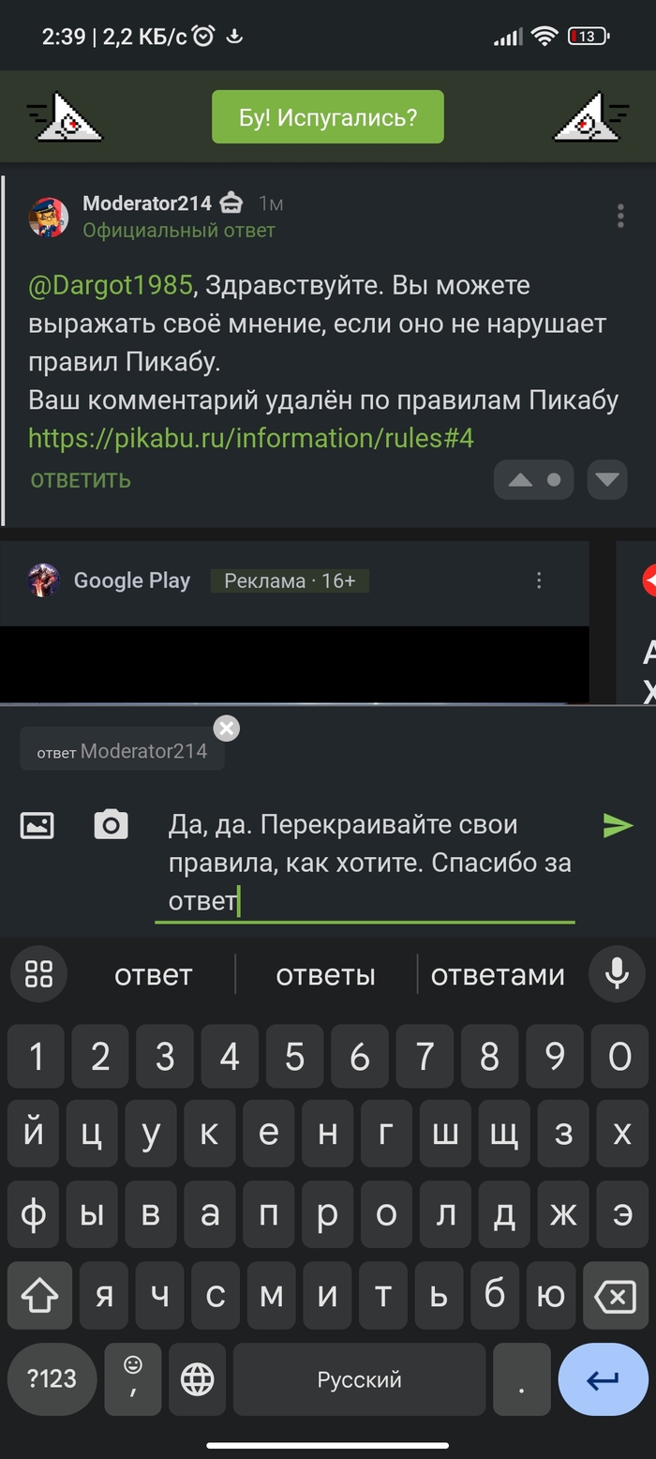Image resolution: width=656 pixels, height=1459 pixels.
Task: Remove the reply-to Moderator214 tag
Action: pos(227,728)
